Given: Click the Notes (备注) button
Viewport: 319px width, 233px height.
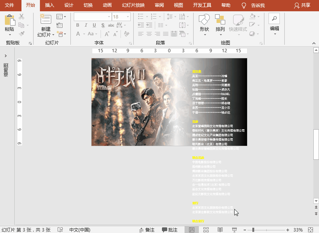Looking at the screenshot, I should click(147, 230).
